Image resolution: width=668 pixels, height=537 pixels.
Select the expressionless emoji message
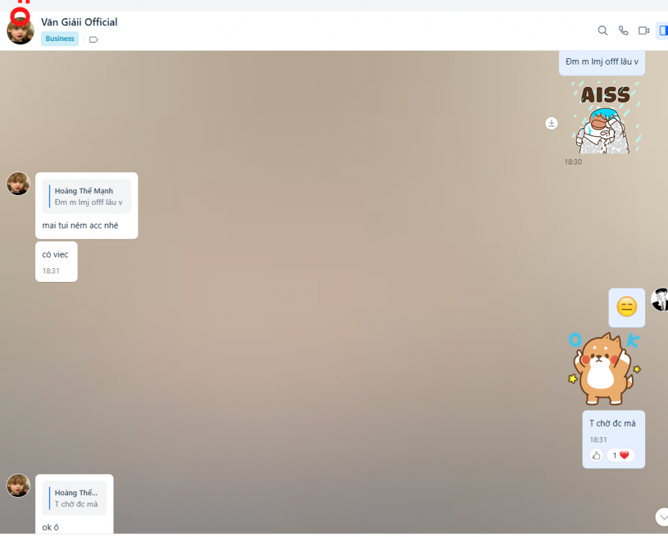pos(626,307)
